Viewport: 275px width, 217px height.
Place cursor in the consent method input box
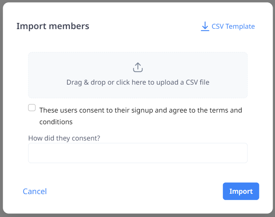click(138, 153)
